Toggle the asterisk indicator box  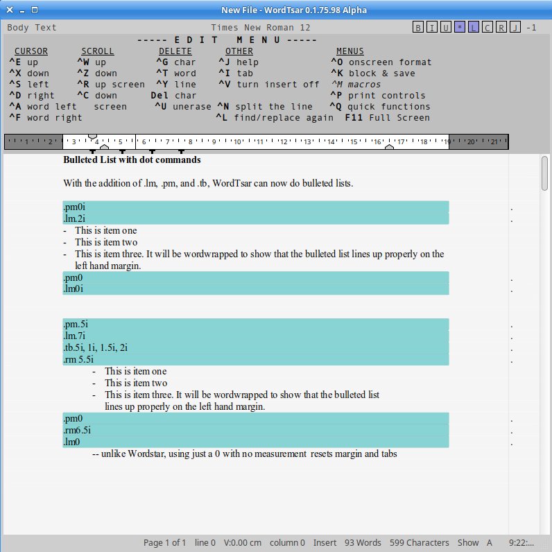459,27
